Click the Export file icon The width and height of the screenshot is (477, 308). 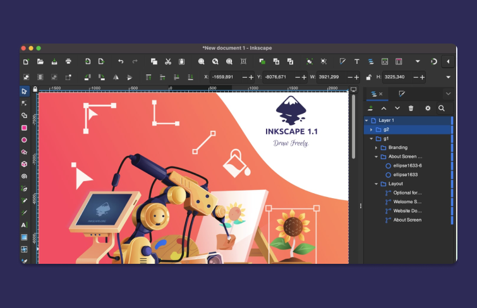[x=101, y=62]
